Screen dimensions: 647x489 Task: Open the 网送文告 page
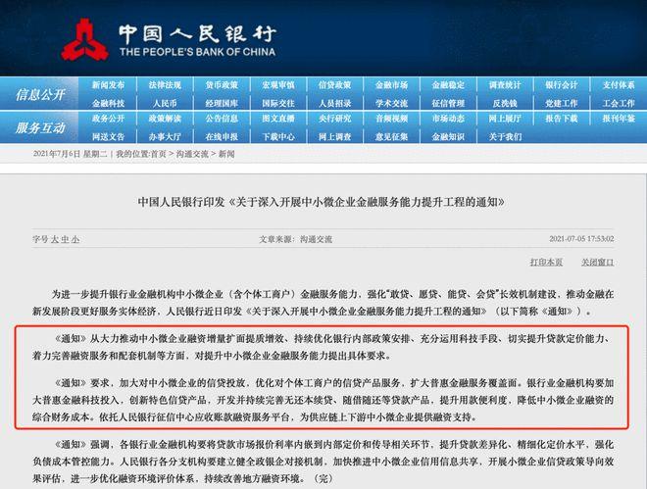108,136
